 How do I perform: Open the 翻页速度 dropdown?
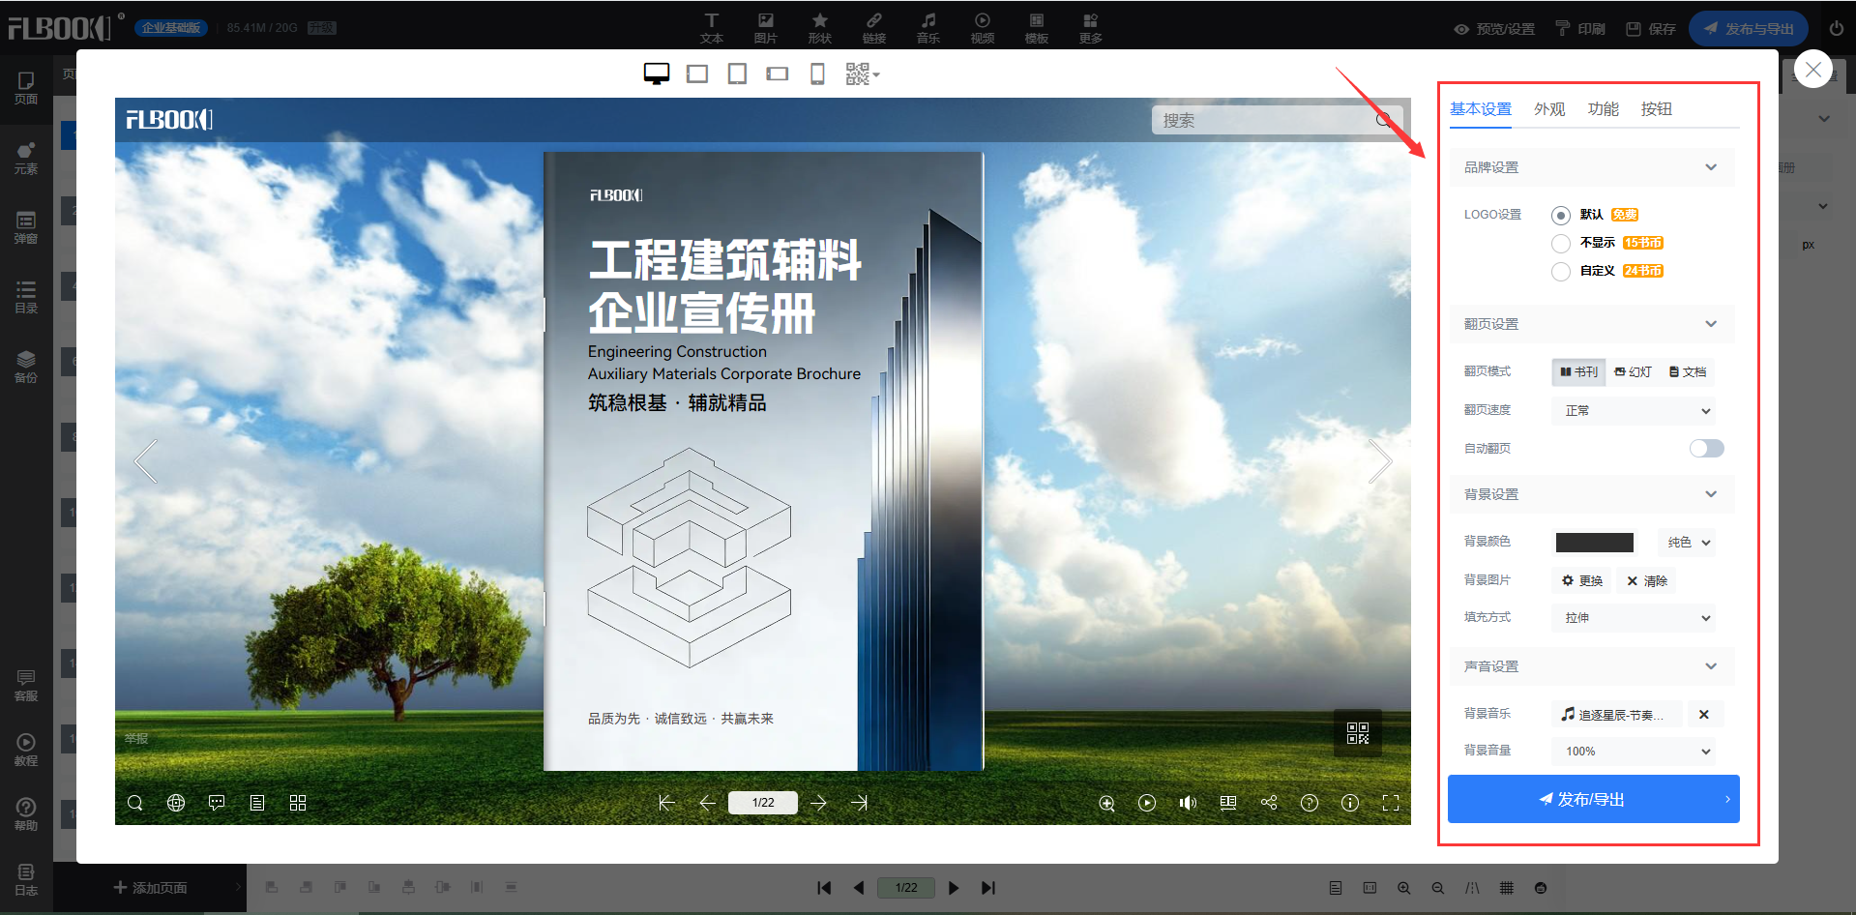click(x=1634, y=411)
